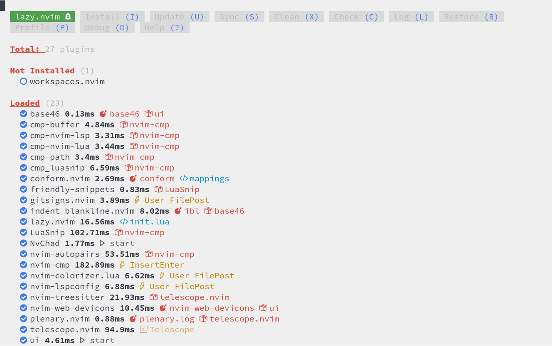Viewport: 552px width, 346px height.
Task: Click the lightning icon before InsertEnter
Action: point(122,265)
